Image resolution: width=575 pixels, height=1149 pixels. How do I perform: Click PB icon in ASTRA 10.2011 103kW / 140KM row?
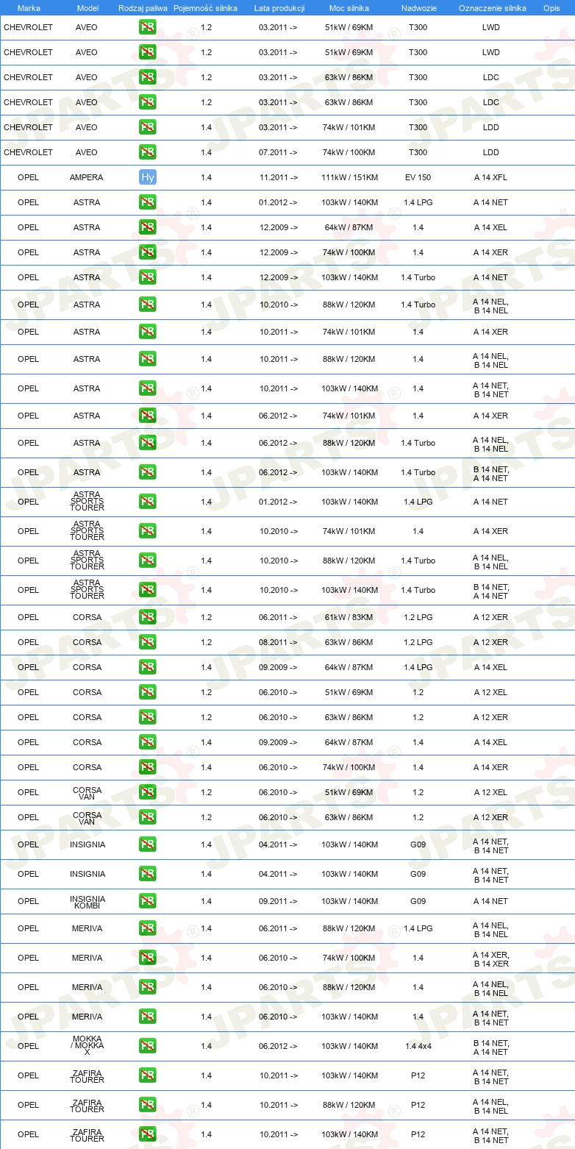[x=148, y=388]
